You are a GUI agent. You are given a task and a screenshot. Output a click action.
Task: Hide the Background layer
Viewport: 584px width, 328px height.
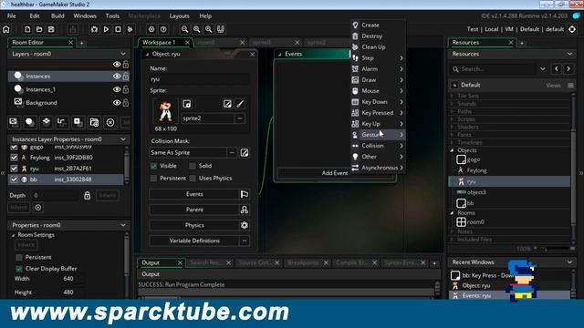coord(117,103)
